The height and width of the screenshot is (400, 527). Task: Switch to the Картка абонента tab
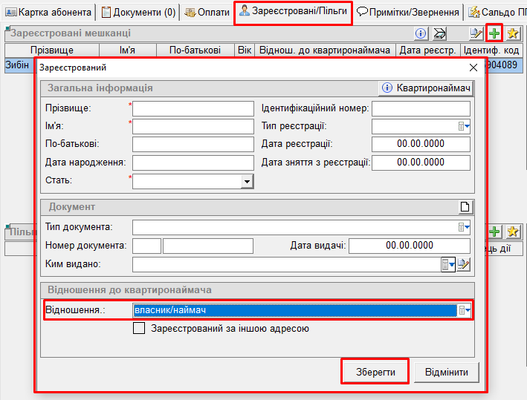pyautogui.click(x=48, y=13)
